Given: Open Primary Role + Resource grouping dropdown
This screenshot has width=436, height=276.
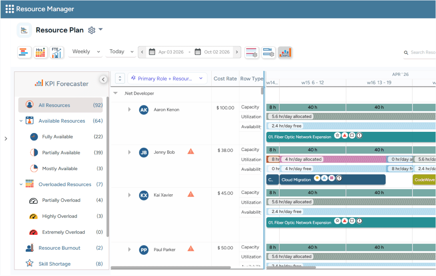Looking at the screenshot, I should tap(167, 79).
